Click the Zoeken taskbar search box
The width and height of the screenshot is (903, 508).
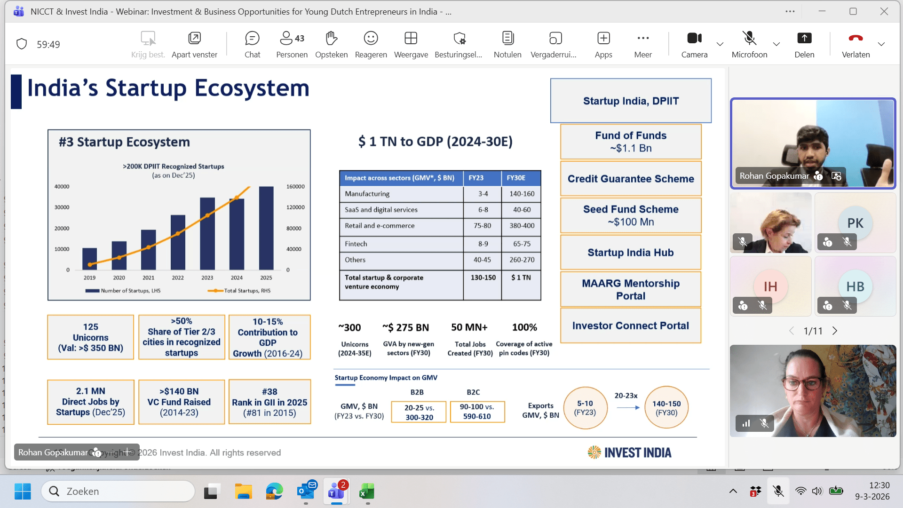pyautogui.click(x=119, y=491)
